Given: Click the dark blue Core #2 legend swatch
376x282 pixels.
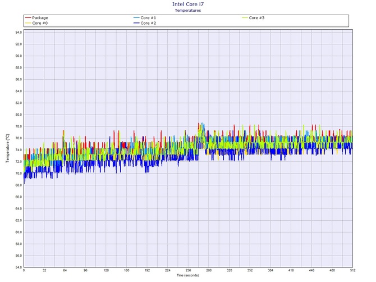Looking at the screenshot, I should pos(136,23).
